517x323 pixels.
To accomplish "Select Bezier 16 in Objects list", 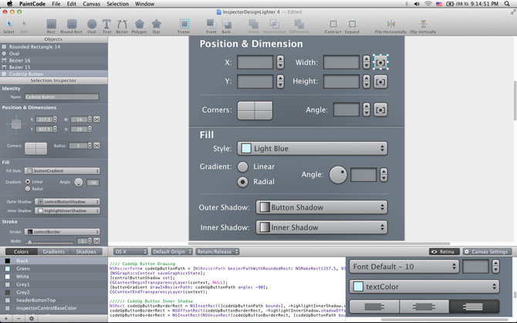I will pyautogui.click(x=54, y=60).
